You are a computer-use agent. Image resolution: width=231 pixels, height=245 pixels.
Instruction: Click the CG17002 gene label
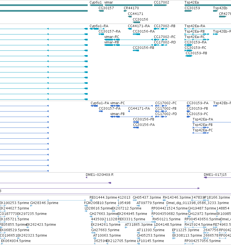162,2
